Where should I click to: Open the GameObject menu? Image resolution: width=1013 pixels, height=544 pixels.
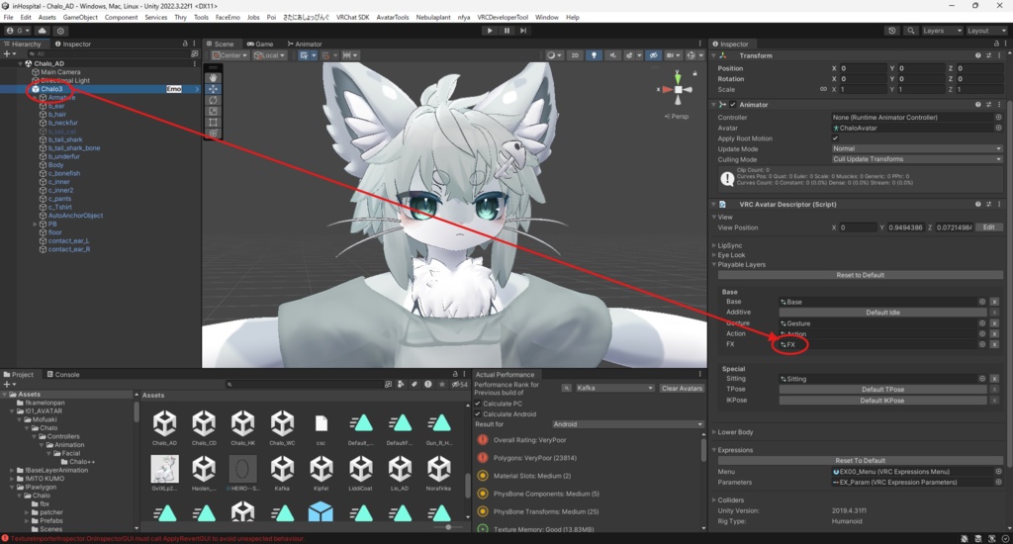tap(80, 18)
